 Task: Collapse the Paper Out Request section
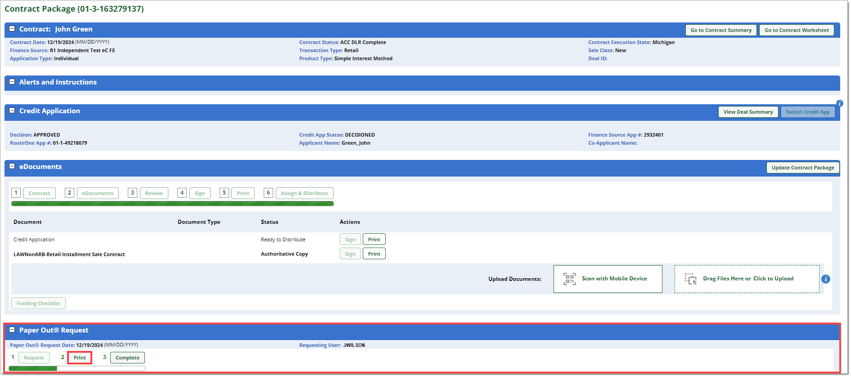(x=12, y=330)
